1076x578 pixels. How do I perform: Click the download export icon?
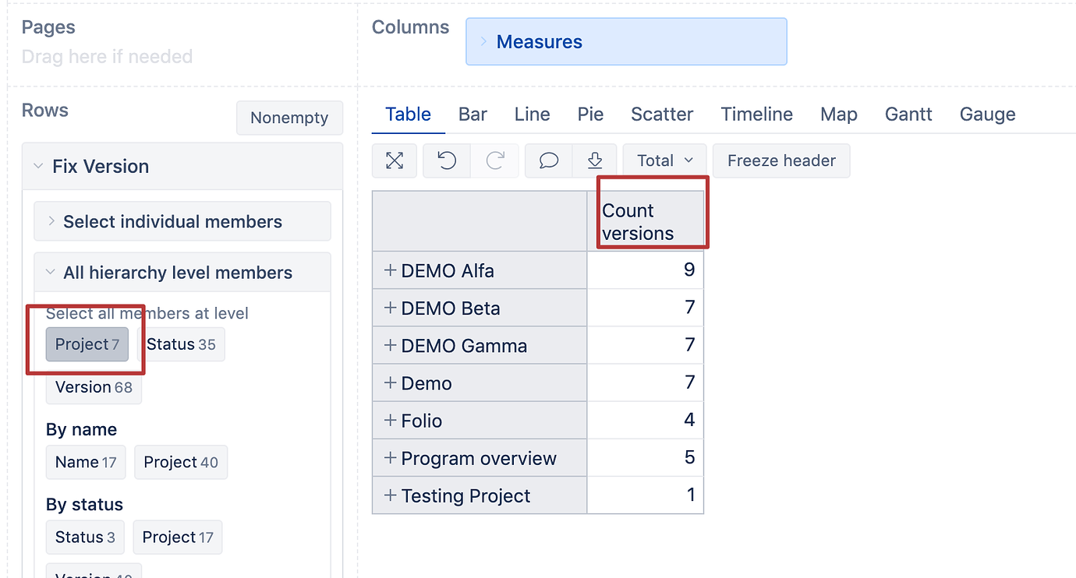(x=595, y=160)
